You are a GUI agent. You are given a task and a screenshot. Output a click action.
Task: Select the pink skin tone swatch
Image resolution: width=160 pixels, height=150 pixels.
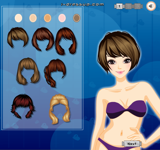coord(62,18)
